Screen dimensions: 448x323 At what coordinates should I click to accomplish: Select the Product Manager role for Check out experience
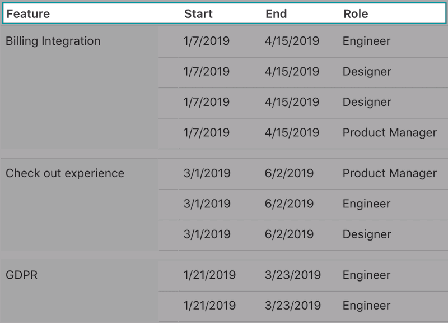point(389,173)
